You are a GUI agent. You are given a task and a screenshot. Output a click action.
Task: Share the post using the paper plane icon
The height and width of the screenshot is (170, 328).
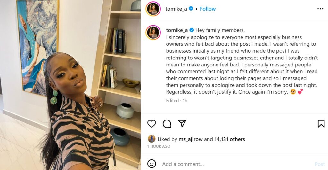coord(182,124)
